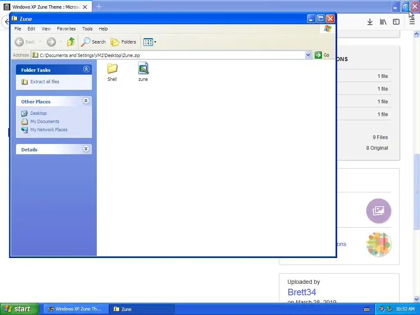Image resolution: width=420 pixels, height=315 pixels.
Task: Click the purple image media icon
Action: [379, 211]
